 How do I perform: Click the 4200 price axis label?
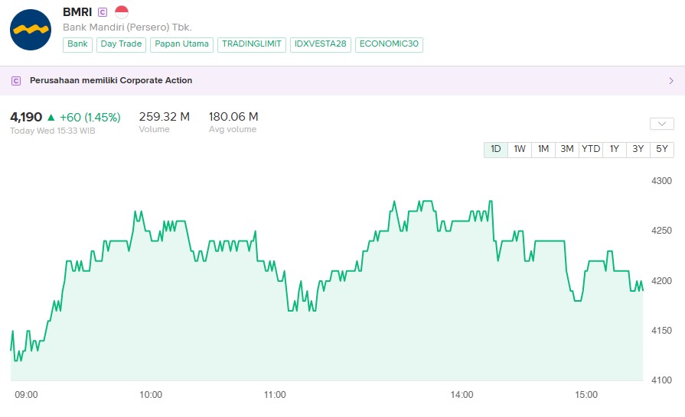tap(661, 281)
